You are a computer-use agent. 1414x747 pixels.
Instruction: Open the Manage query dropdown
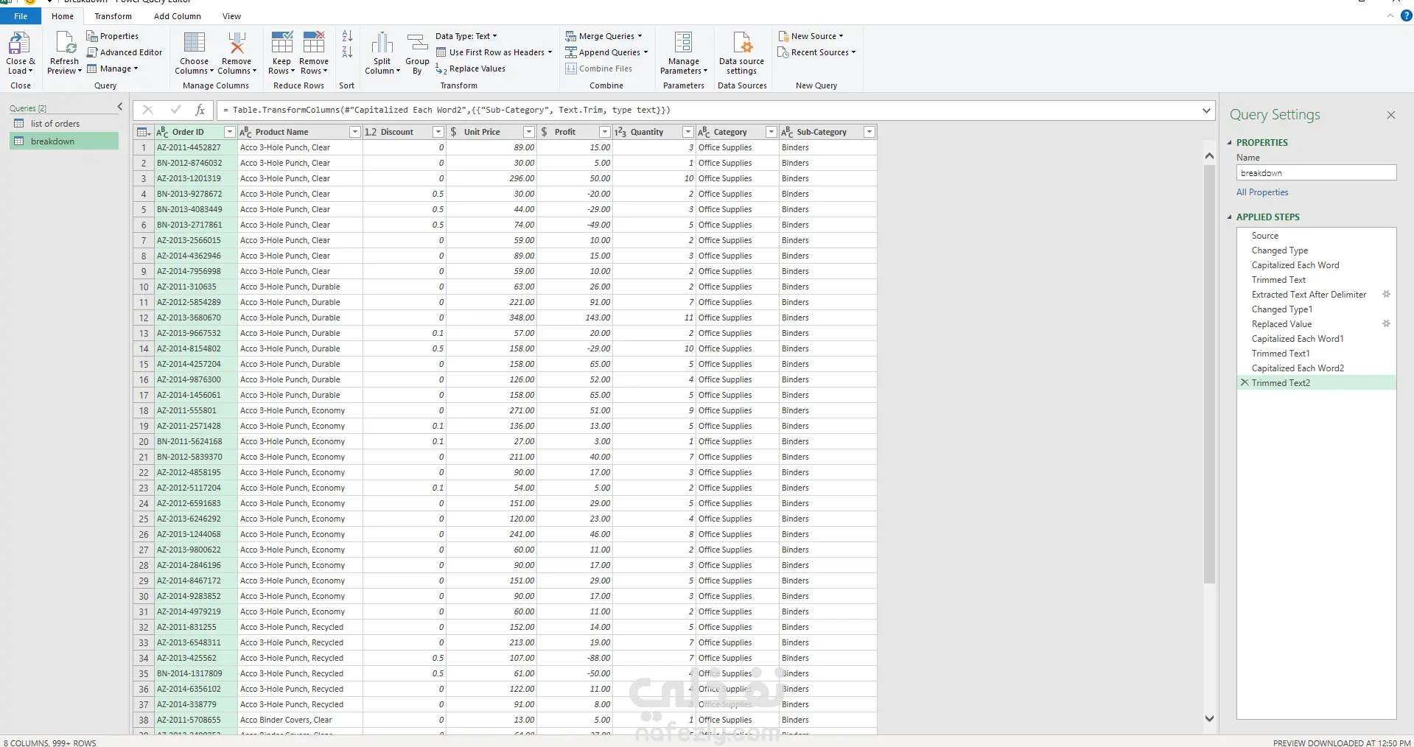point(113,69)
